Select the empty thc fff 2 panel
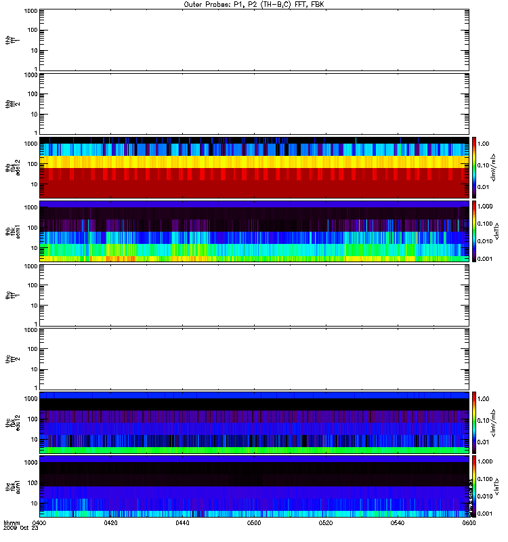 pyautogui.click(x=254, y=359)
